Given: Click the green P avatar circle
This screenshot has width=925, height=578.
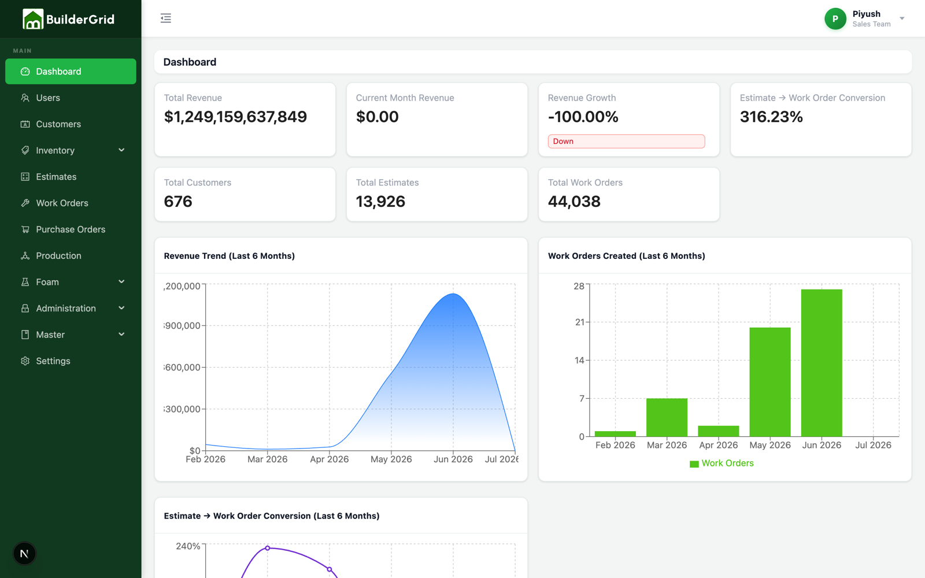Looking at the screenshot, I should [x=835, y=18].
